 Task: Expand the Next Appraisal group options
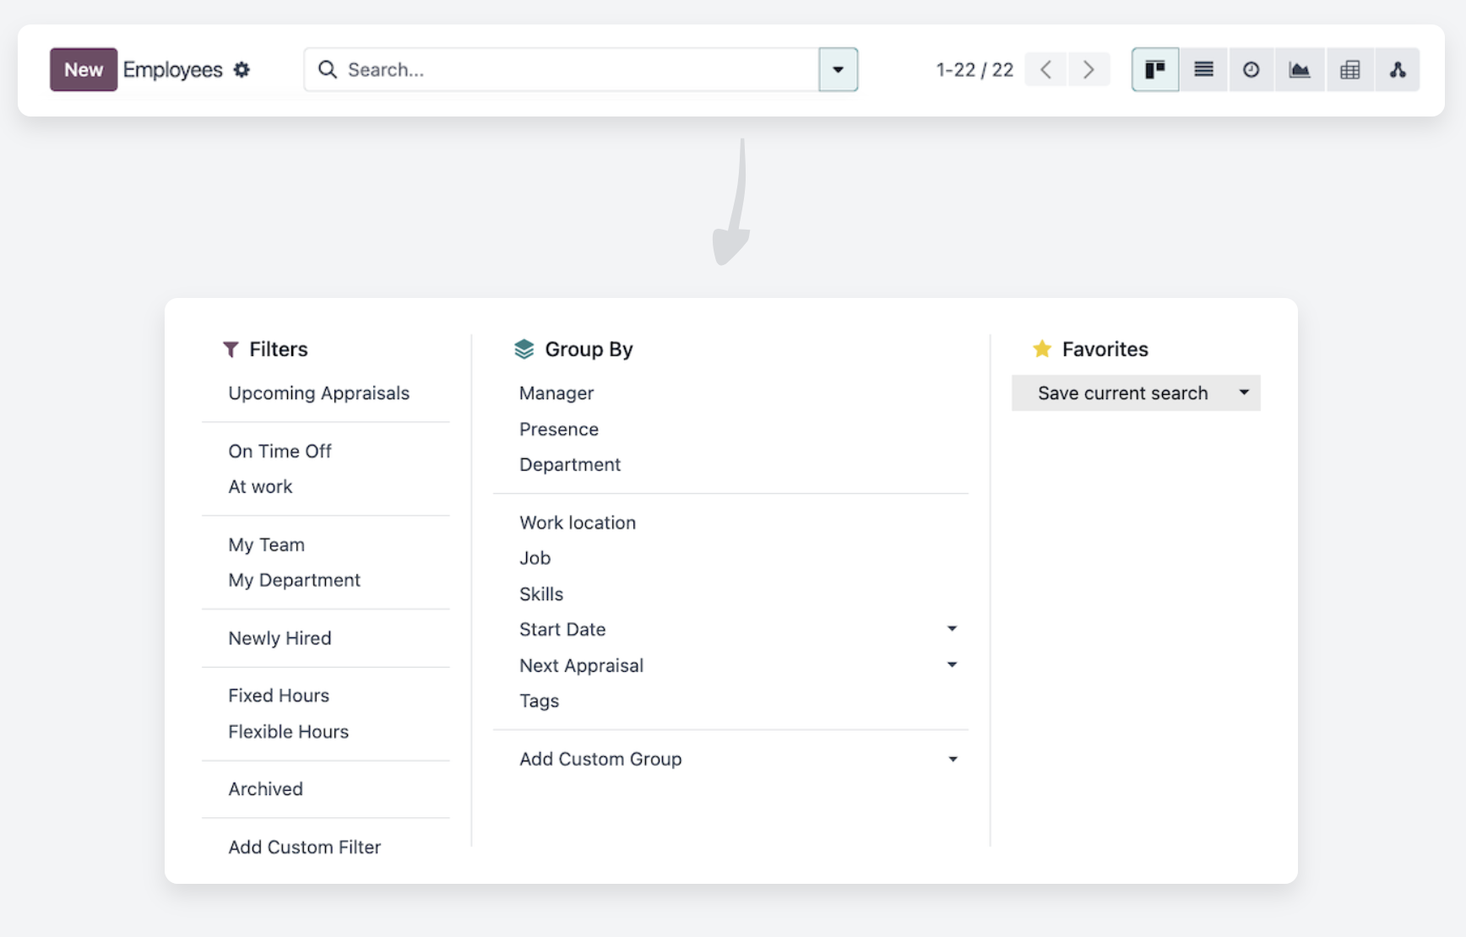click(952, 665)
